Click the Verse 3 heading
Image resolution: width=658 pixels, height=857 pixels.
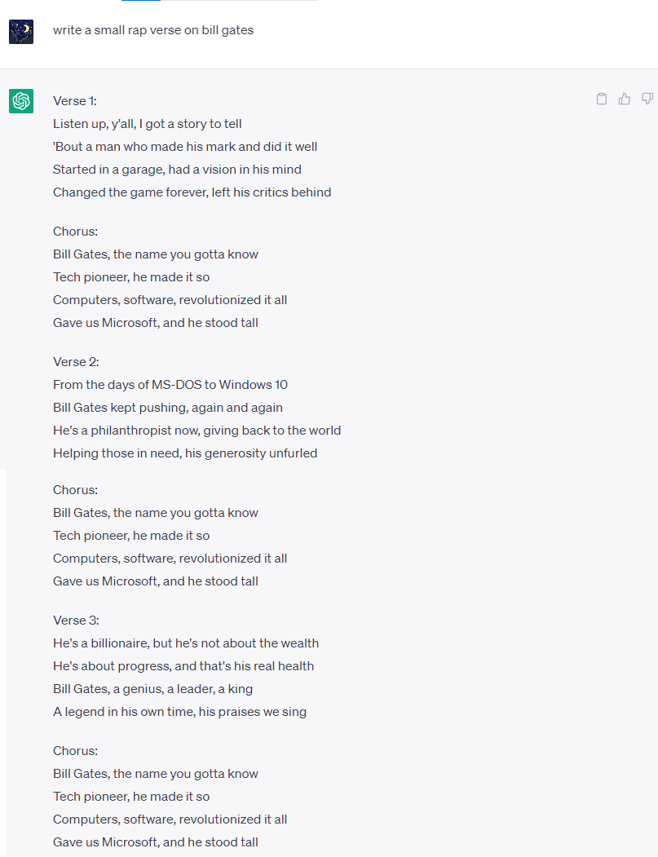(76, 620)
